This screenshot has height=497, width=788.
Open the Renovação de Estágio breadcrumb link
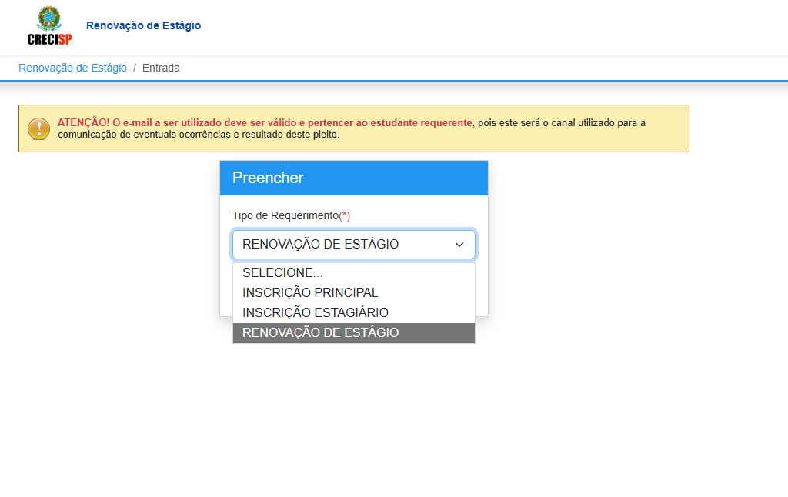72,68
